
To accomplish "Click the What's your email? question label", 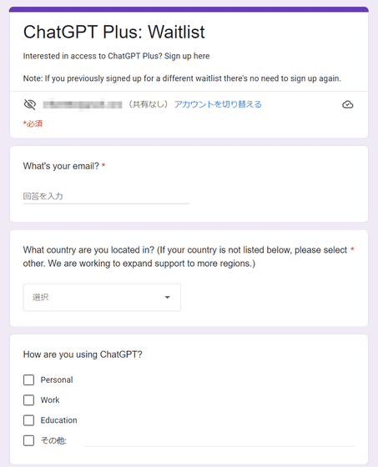I will 61,166.
